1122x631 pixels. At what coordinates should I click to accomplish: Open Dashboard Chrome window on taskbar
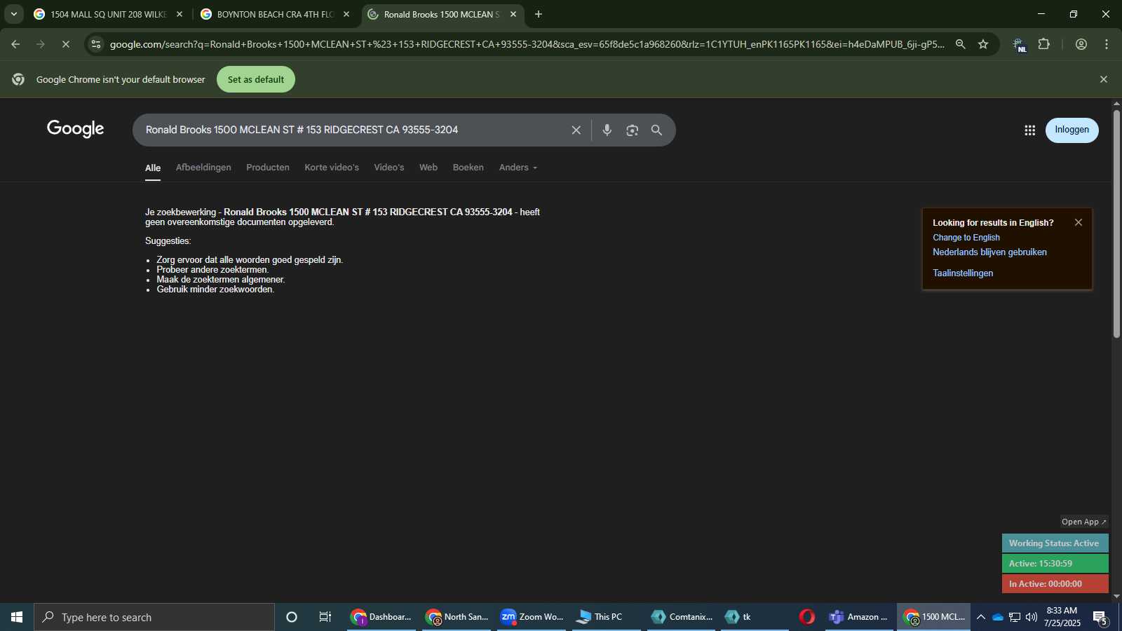381,617
